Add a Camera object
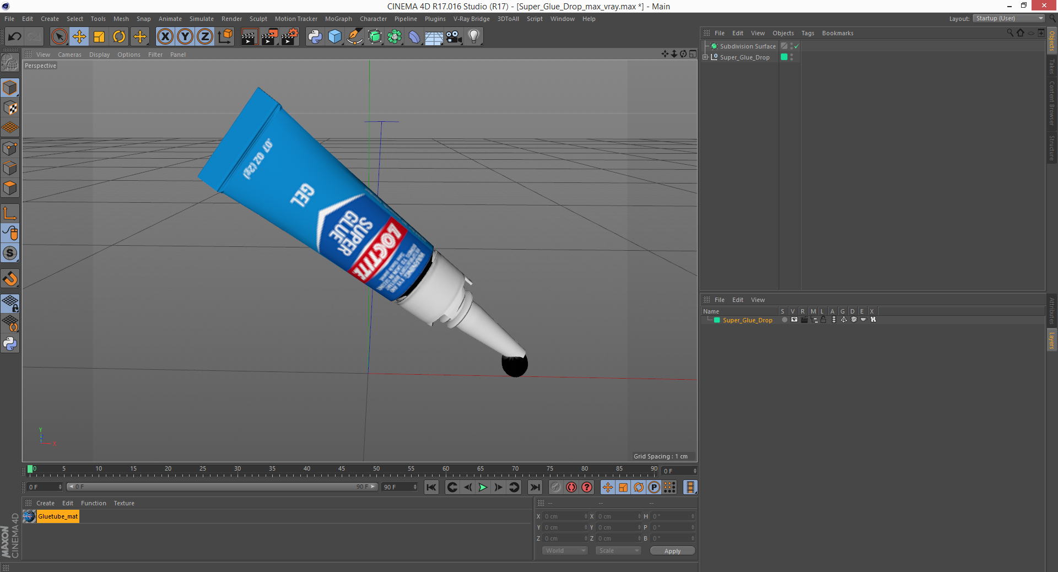 454,37
